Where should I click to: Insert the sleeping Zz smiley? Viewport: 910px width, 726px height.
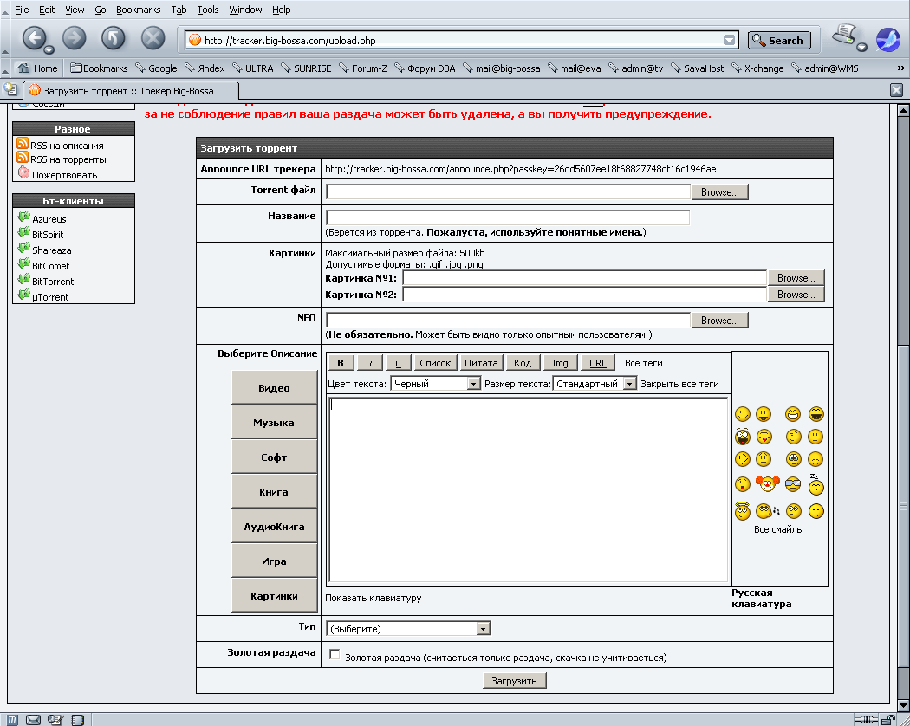816,484
